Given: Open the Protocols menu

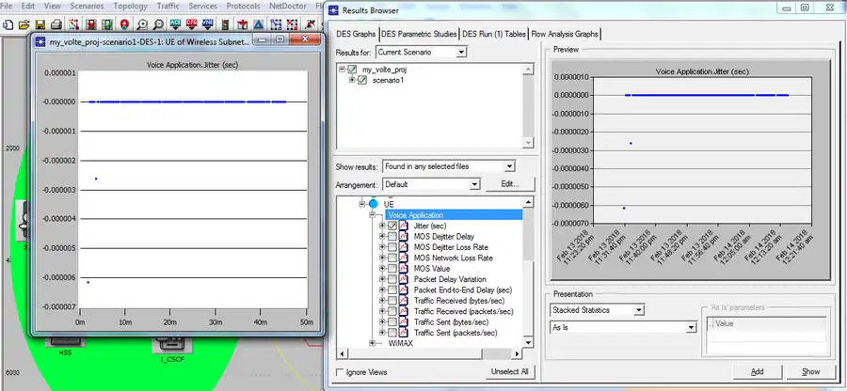Looking at the screenshot, I should [x=243, y=6].
